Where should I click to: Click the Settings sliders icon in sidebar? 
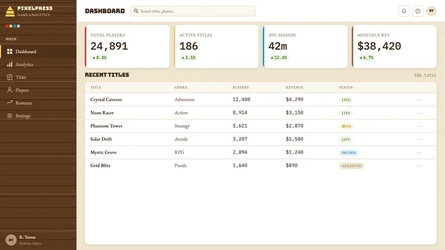tap(9, 116)
